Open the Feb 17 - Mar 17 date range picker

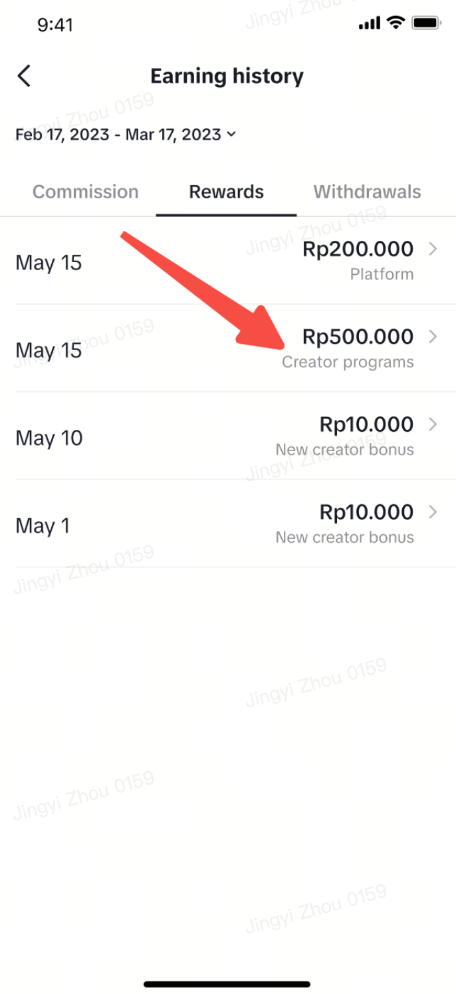pos(120,134)
